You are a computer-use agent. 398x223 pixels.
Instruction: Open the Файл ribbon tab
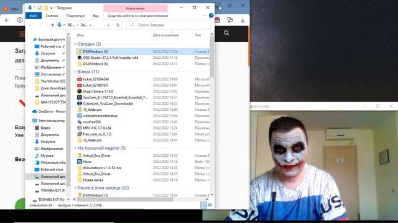point(34,15)
